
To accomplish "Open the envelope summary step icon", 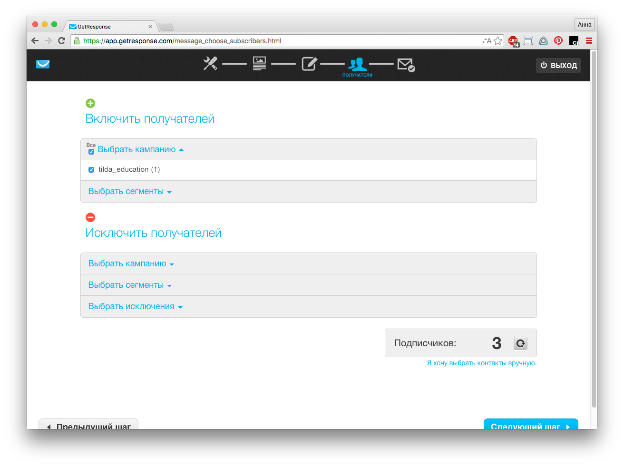I will click(406, 64).
